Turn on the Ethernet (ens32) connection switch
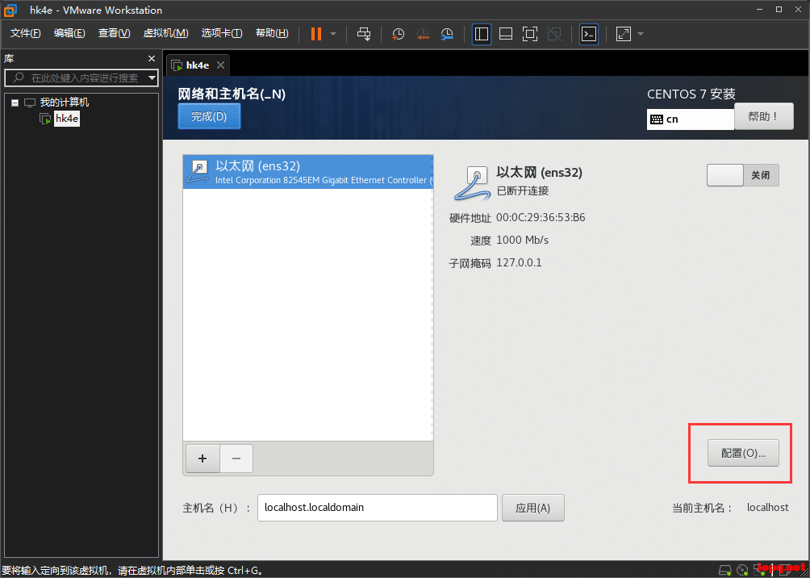This screenshot has width=810, height=578. pyautogui.click(x=724, y=174)
